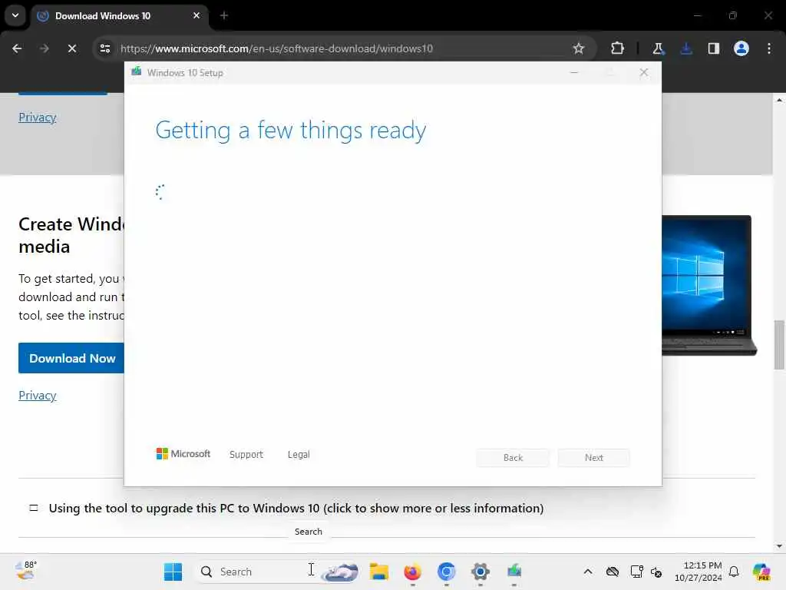Click the Next button in setup
The image size is (786, 590).
pos(594,458)
